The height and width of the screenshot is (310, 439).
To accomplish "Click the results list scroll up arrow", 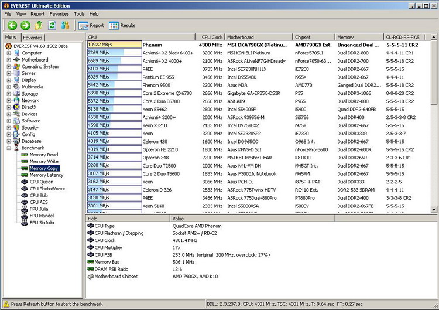I will click(x=434, y=37).
